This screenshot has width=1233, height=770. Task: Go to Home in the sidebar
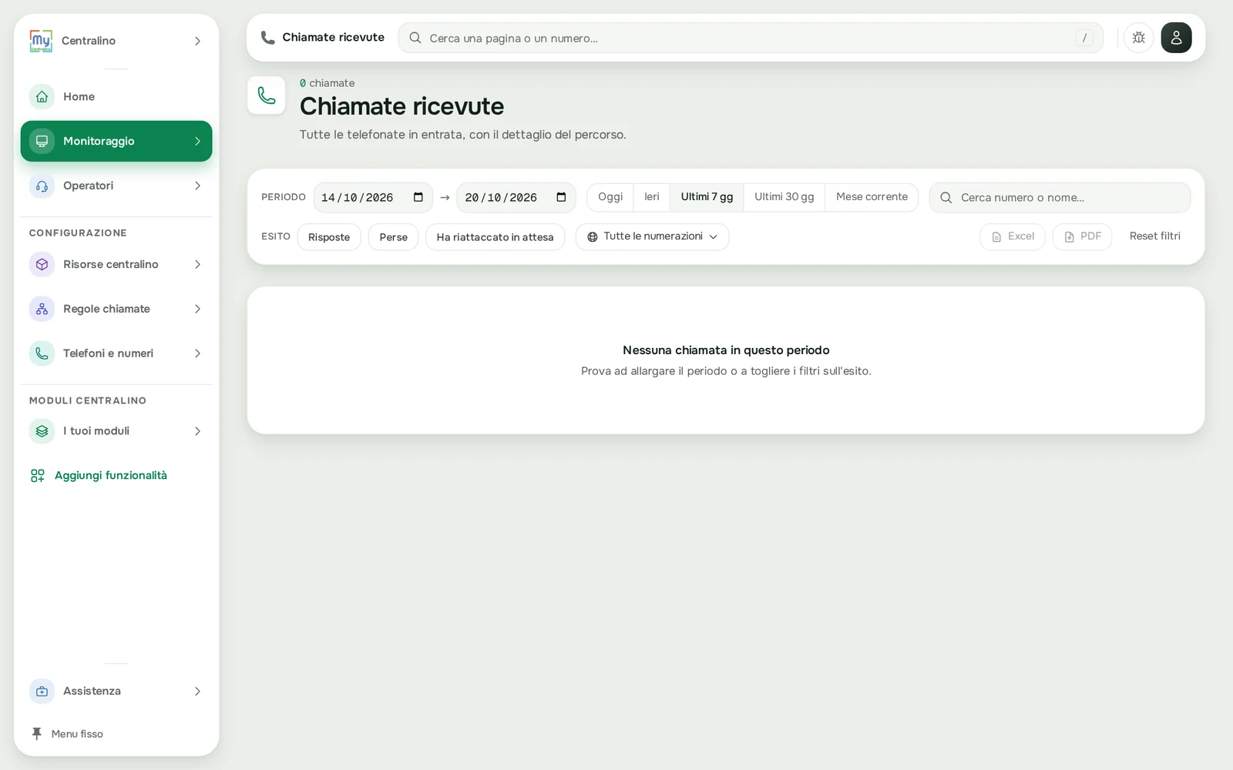coord(116,97)
